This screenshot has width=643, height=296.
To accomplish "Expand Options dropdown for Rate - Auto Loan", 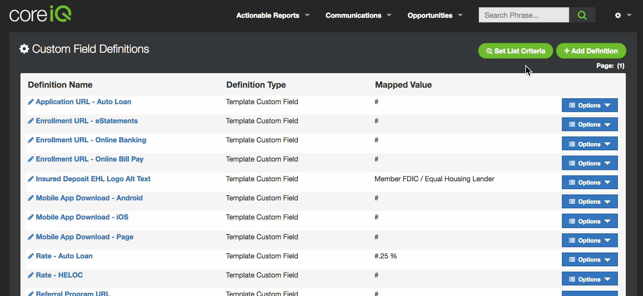I will (589, 260).
